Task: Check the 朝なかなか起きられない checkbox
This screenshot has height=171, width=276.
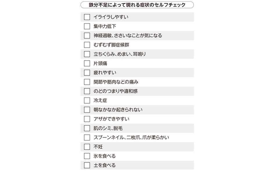Action: click(x=87, y=110)
